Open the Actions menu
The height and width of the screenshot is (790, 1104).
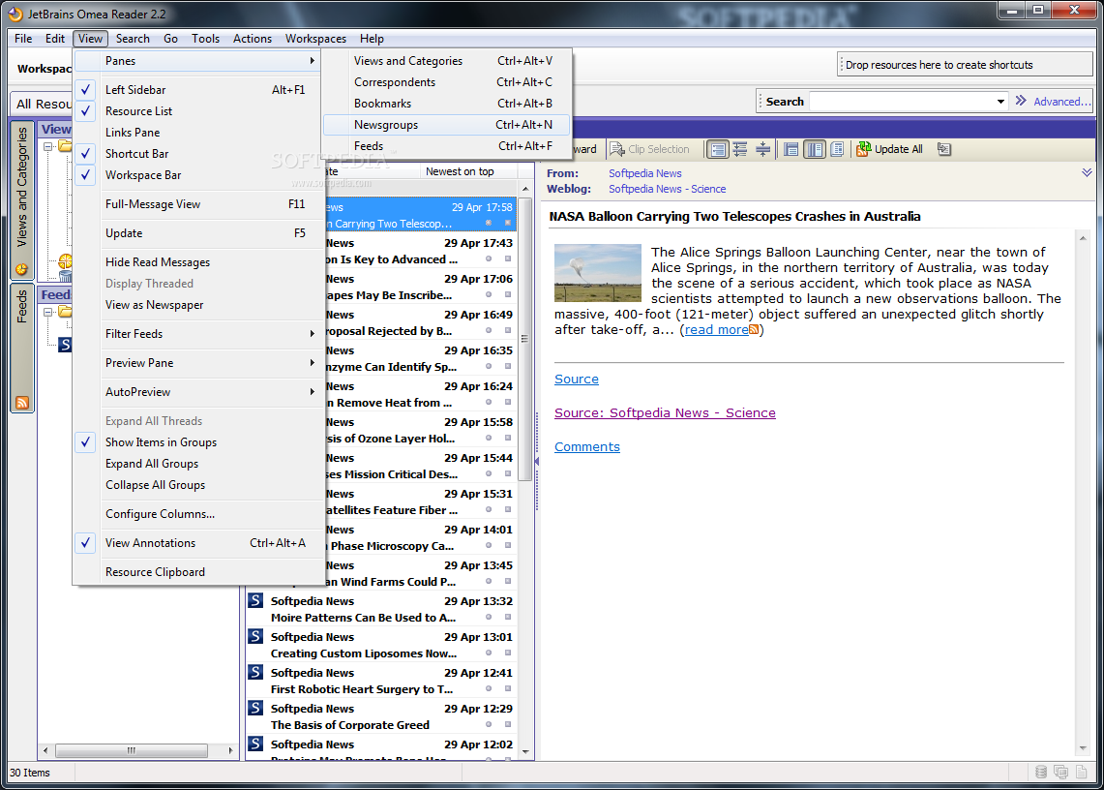point(253,39)
